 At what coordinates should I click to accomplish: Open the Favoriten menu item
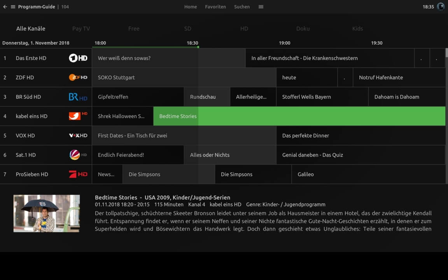[215, 7]
